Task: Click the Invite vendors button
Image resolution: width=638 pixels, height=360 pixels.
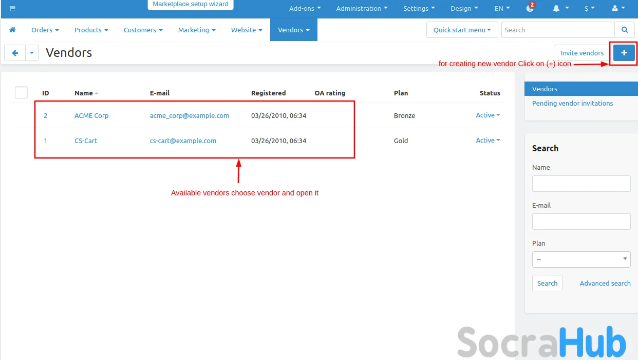Action: [581, 53]
